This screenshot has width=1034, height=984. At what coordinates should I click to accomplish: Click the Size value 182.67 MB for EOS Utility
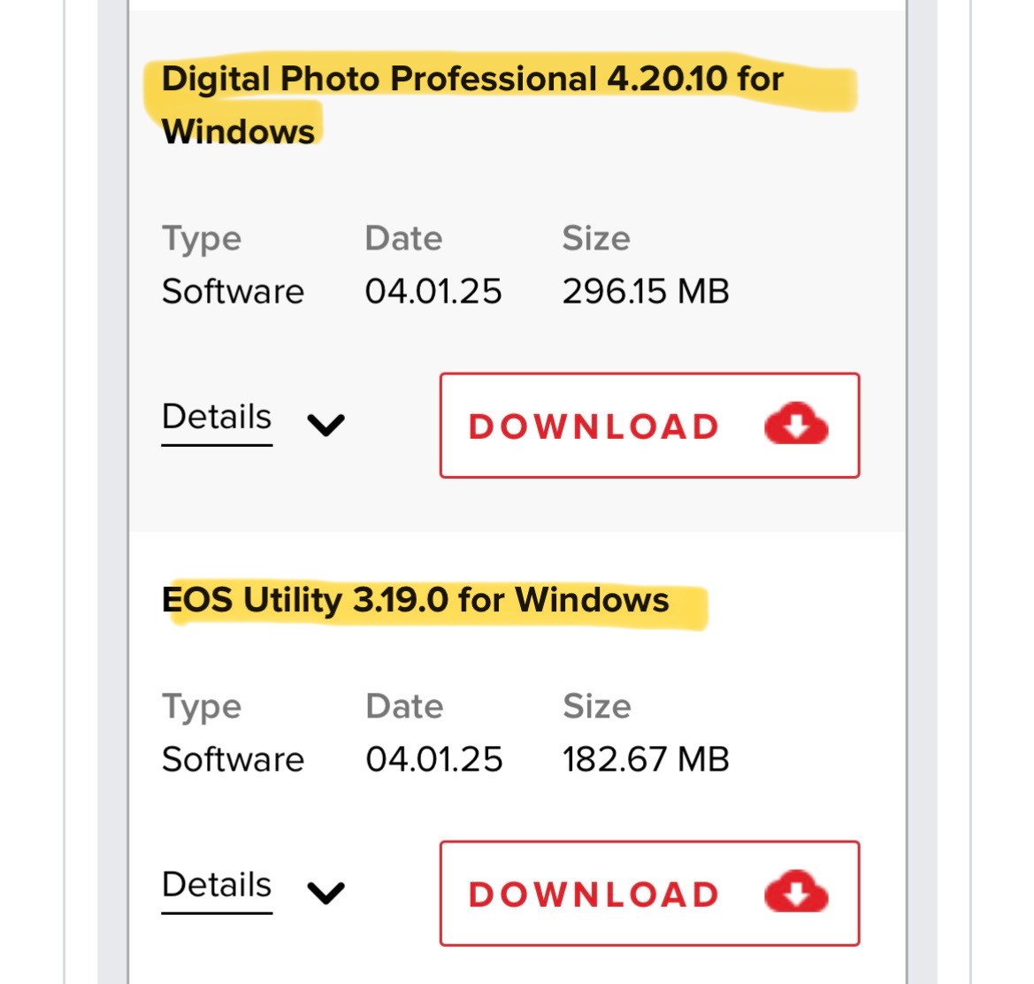click(645, 759)
